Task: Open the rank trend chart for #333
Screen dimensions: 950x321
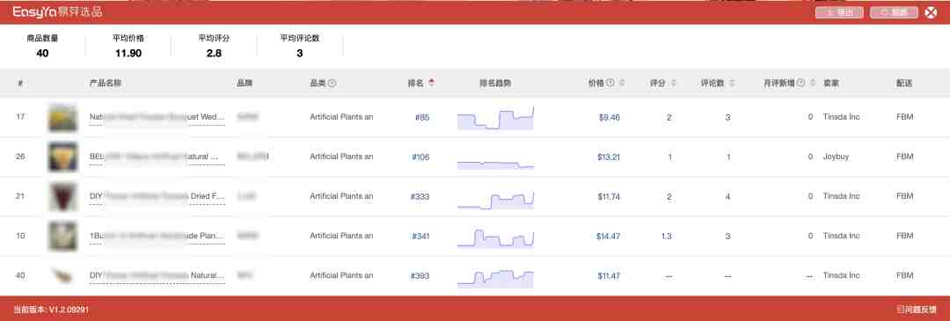Action: click(495, 197)
